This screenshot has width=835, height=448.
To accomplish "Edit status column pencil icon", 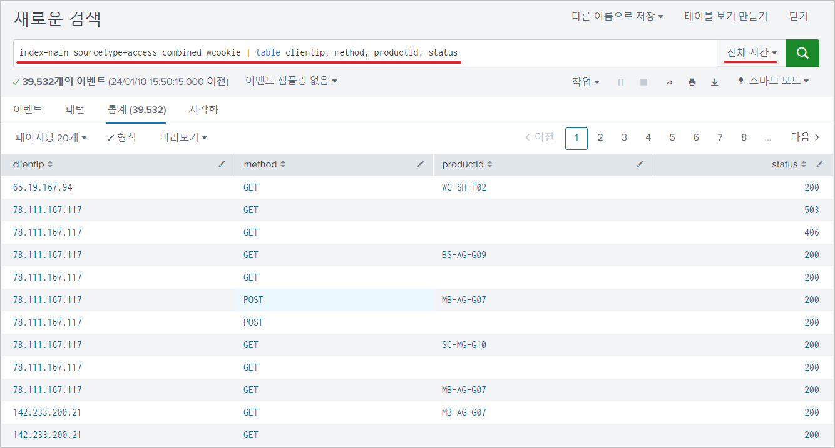I will tap(820, 164).
